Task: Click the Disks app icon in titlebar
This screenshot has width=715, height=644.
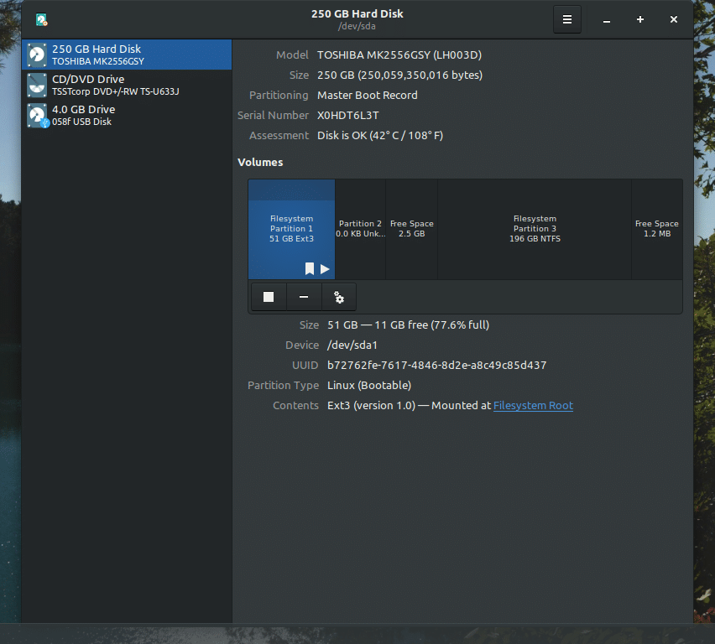Action: (41, 19)
